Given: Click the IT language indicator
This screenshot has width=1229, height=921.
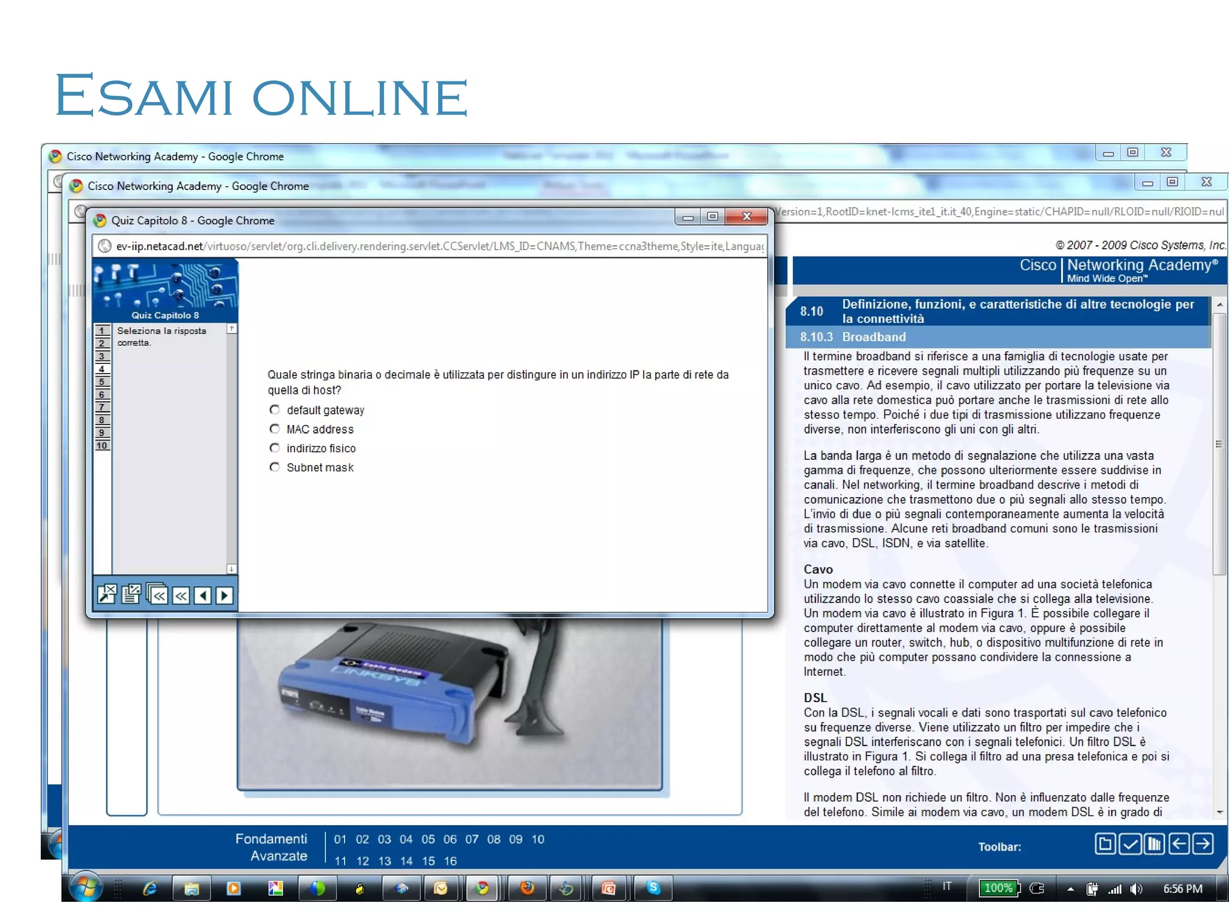Looking at the screenshot, I should click(947, 886).
